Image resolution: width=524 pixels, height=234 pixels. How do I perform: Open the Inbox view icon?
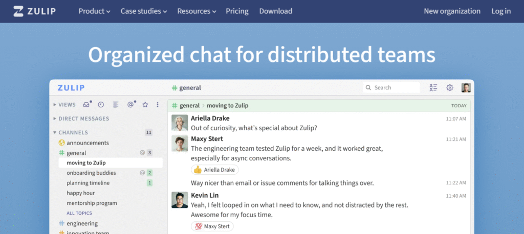tap(86, 105)
